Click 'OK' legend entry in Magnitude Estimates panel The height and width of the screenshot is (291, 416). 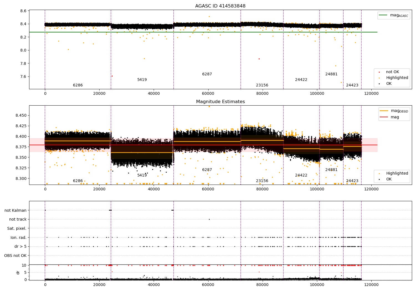click(x=389, y=179)
